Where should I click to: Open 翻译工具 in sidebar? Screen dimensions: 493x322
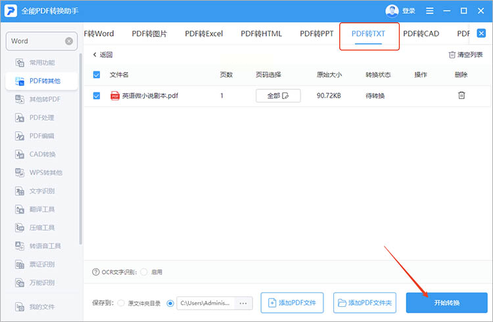pyautogui.click(x=41, y=209)
